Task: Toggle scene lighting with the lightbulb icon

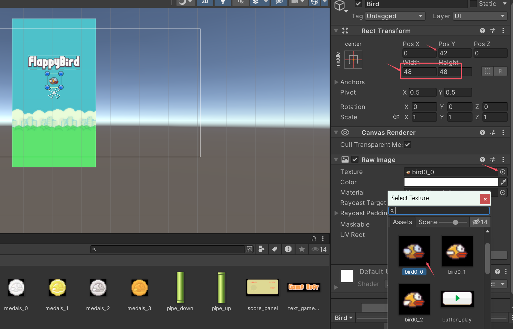Action: pos(223,2)
